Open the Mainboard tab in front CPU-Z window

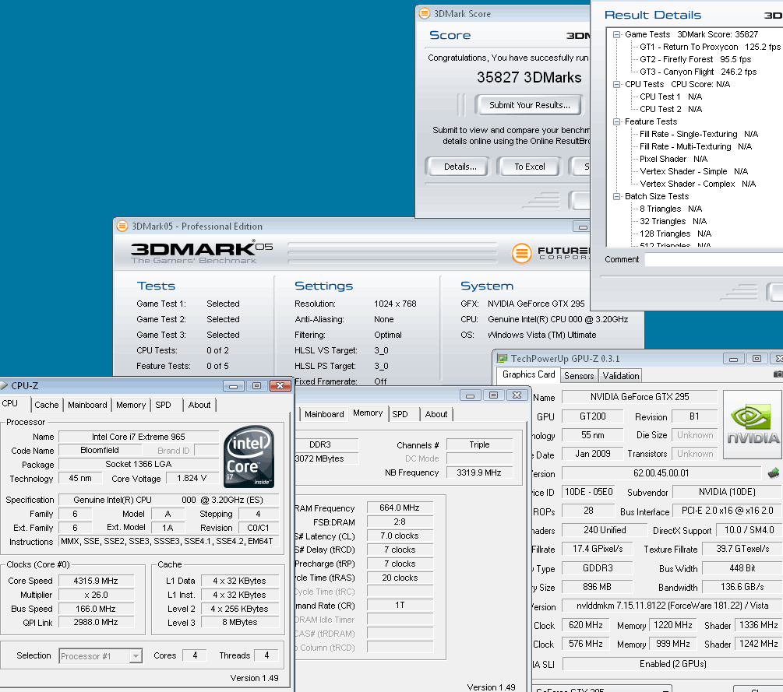(87, 405)
